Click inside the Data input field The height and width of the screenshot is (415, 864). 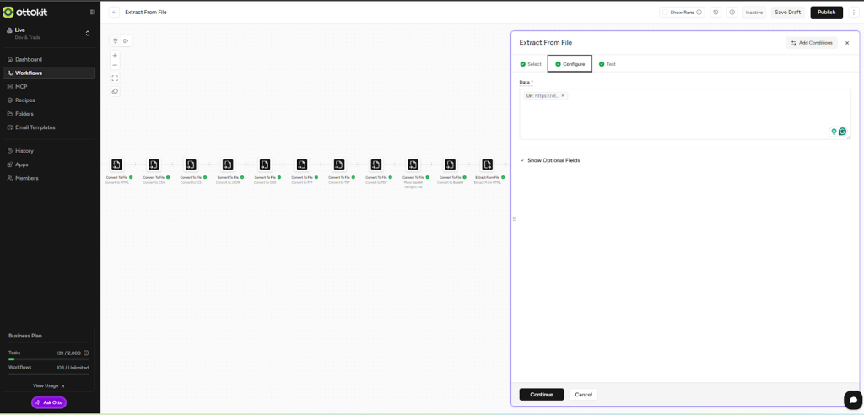[x=675, y=116]
